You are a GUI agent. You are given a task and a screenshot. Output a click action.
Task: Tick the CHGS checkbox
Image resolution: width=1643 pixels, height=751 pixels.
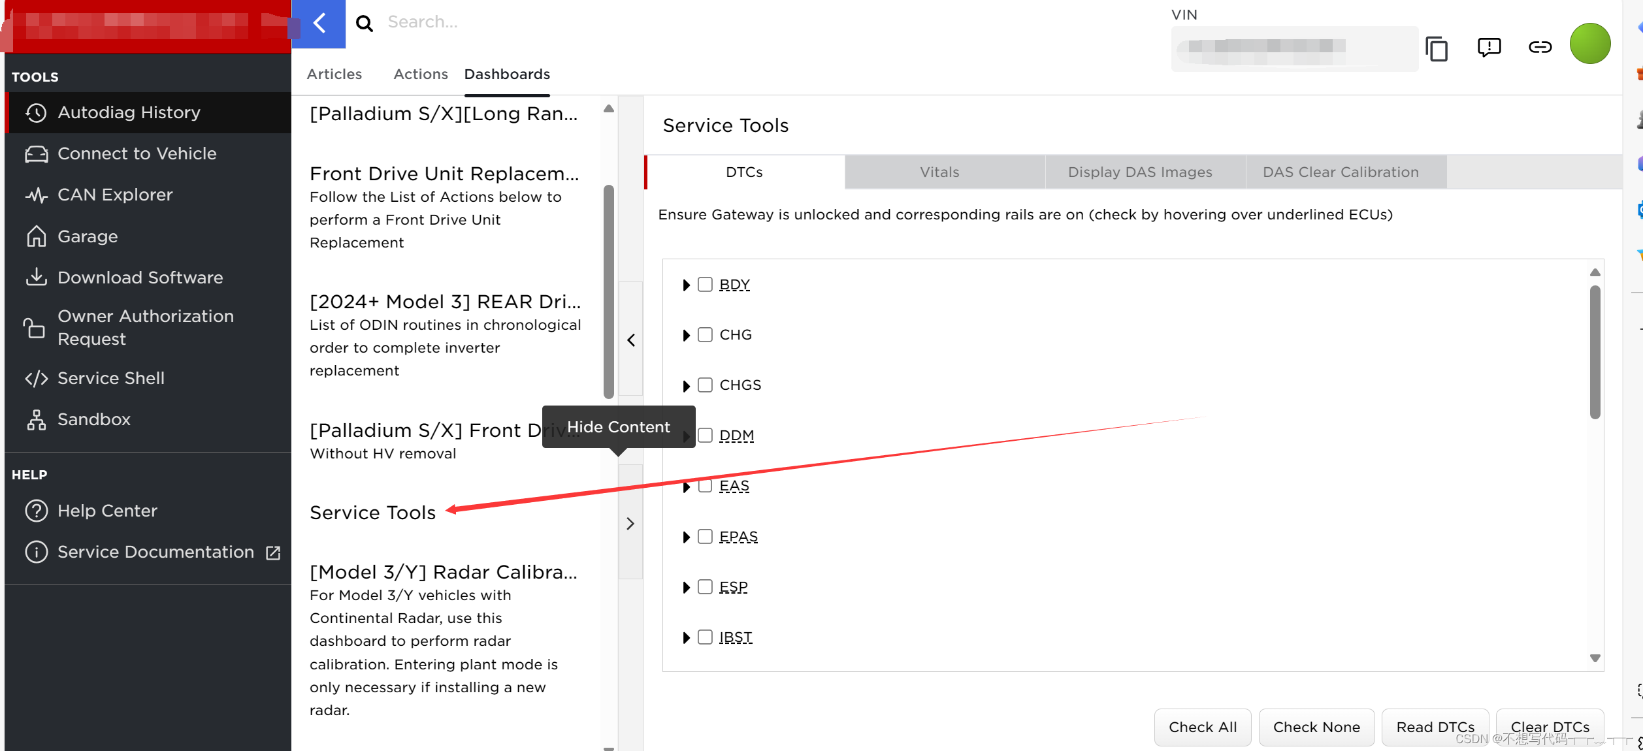click(705, 385)
